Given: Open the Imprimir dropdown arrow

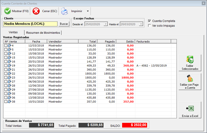Looking at the screenshot, I should click(x=88, y=11).
